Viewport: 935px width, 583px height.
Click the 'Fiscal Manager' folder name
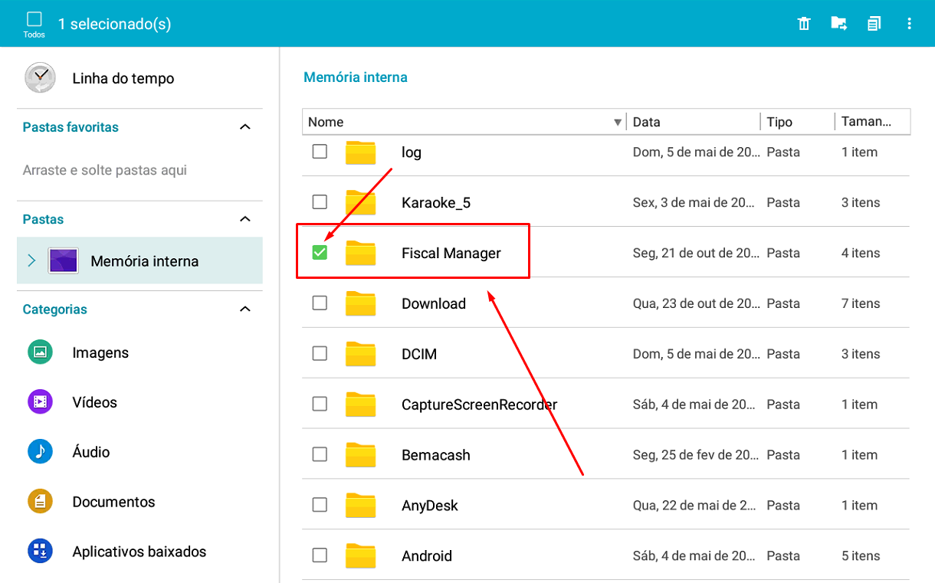point(451,253)
